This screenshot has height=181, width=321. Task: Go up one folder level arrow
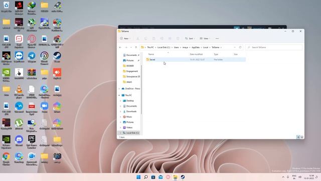tap(136, 47)
